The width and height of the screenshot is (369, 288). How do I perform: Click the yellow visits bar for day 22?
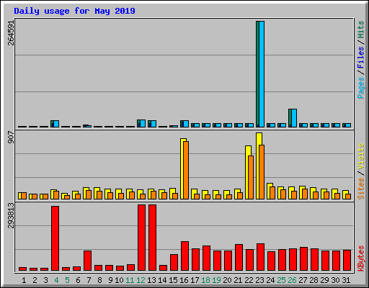pyautogui.click(x=247, y=172)
